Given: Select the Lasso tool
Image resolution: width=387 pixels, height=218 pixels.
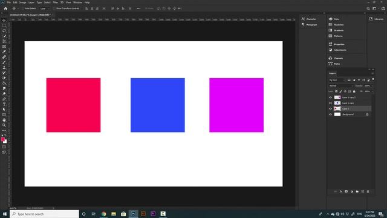Looking at the screenshot, I should (x=4, y=31).
